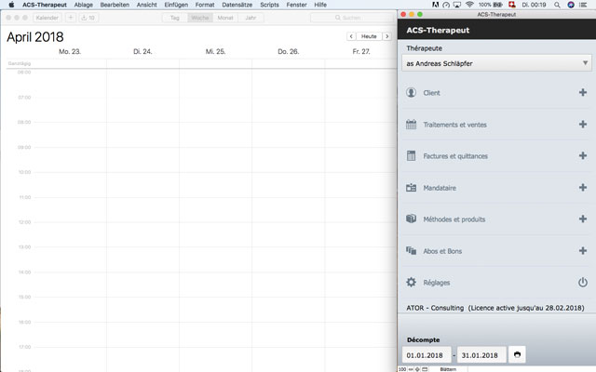The height and width of the screenshot is (372, 596).
Task: Open Méthodes et produits section
Action: pos(454,219)
